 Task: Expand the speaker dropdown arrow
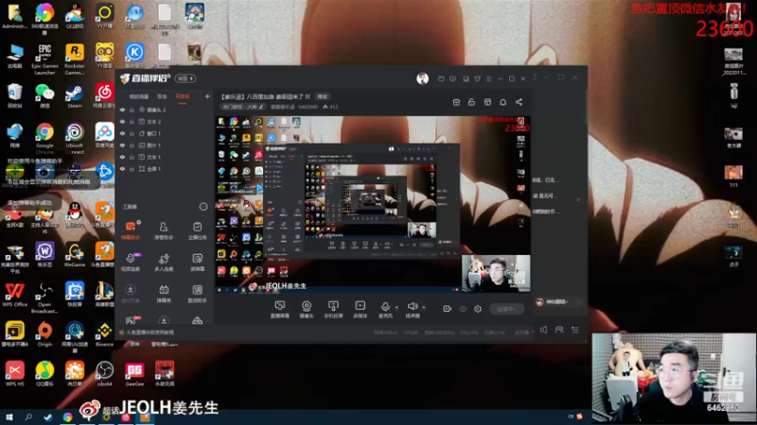pos(424,308)
